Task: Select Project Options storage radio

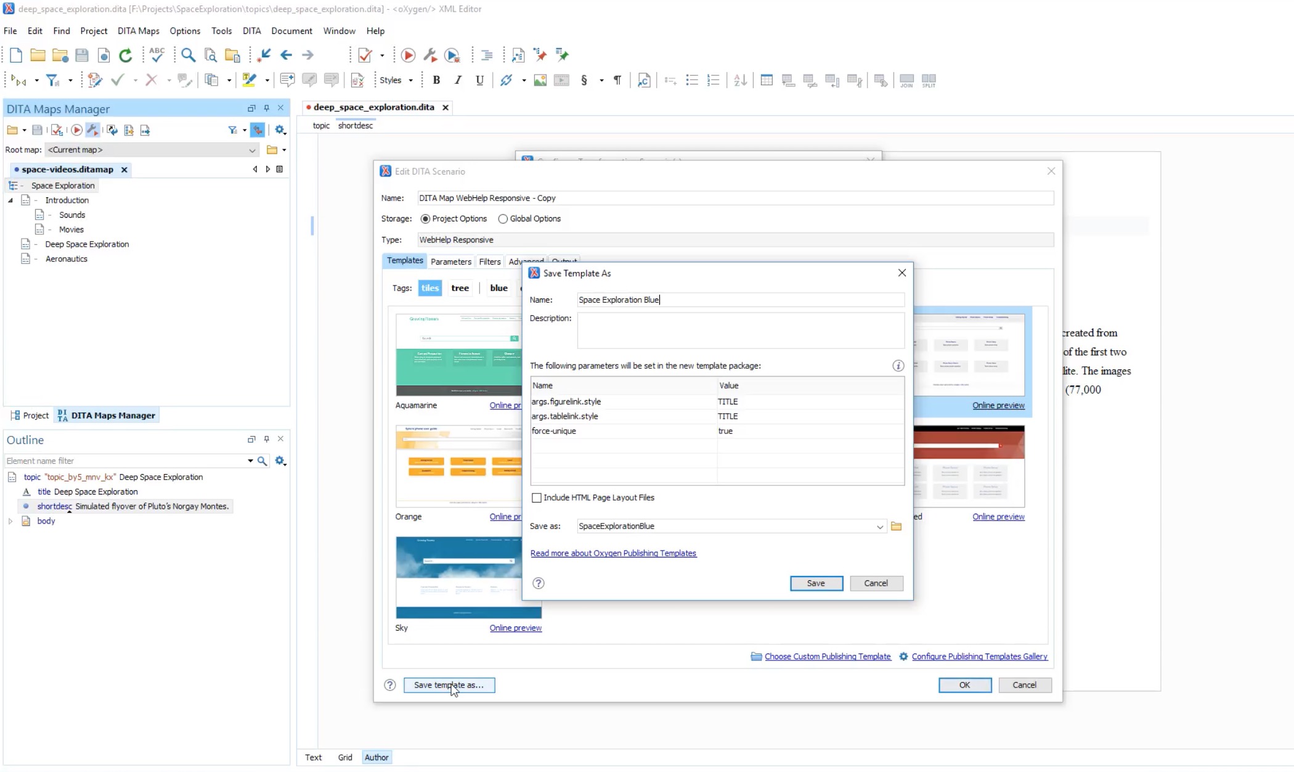Action: pyautogui.click(x=425, y=219)
